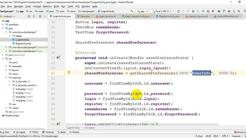This screenshot has width=246, height=138.
Task: Hide the Project panel with minus icon
Action: [45, 16]
